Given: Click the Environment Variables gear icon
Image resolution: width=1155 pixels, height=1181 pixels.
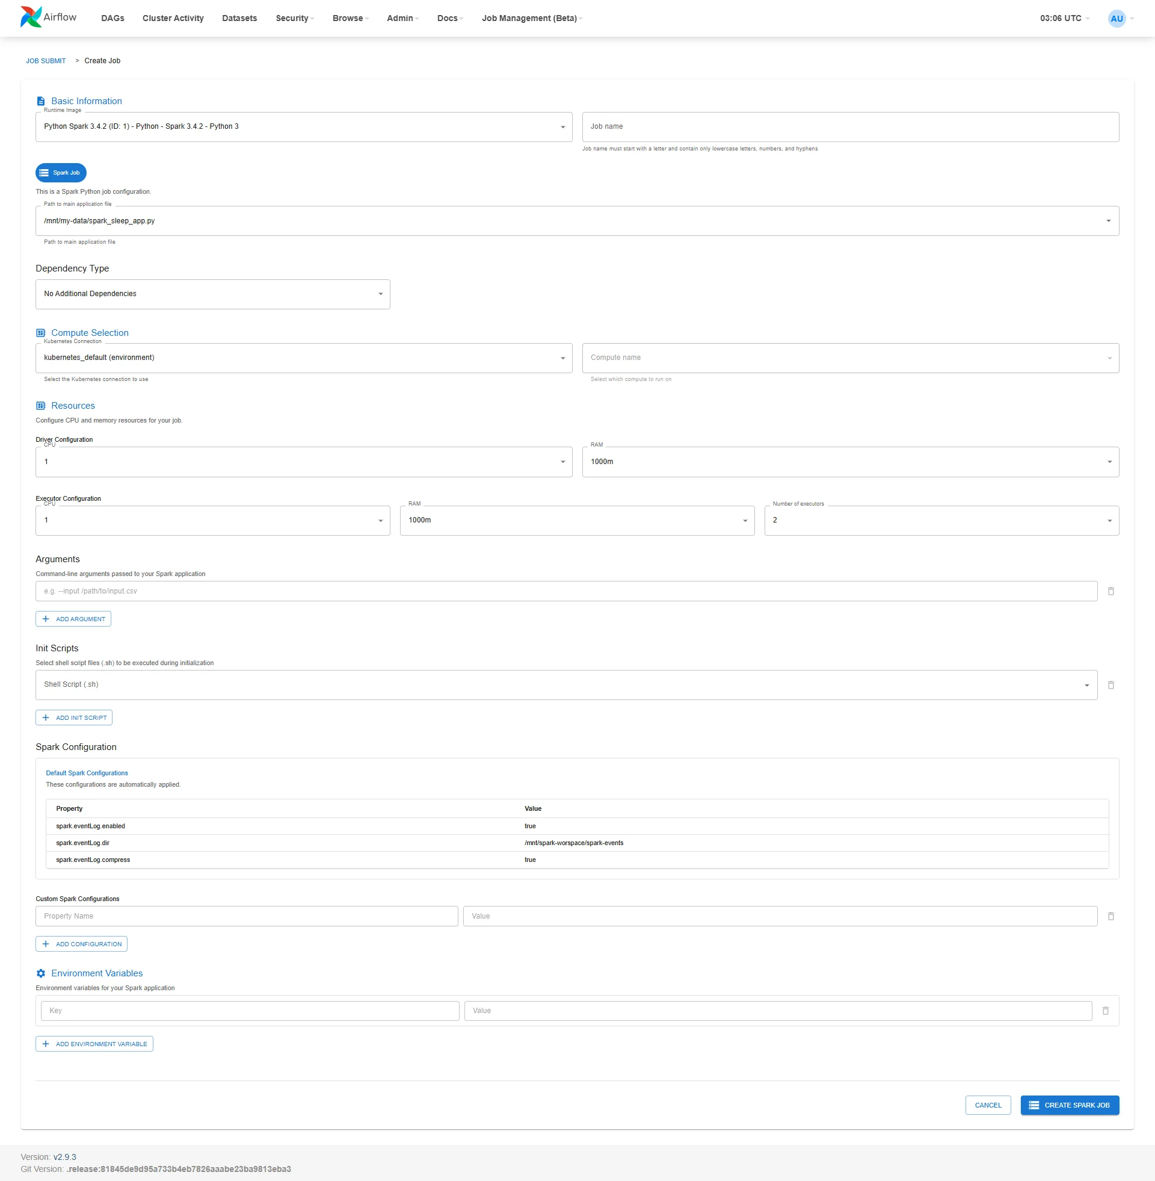Looking at the screenshot, I should [41, 973].
